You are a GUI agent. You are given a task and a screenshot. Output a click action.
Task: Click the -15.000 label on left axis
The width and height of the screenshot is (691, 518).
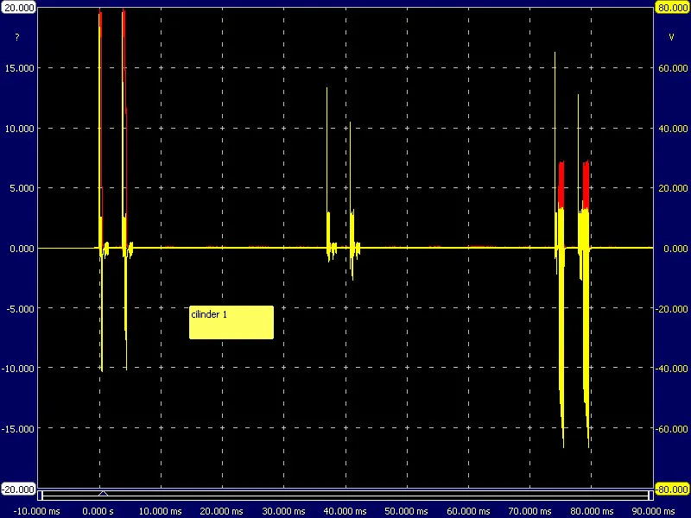point(18,429)
